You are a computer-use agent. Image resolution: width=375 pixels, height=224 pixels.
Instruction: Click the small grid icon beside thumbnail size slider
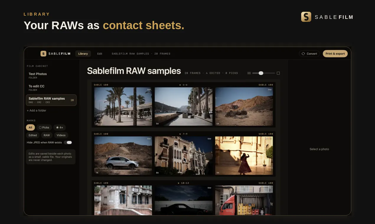point(249,73)
